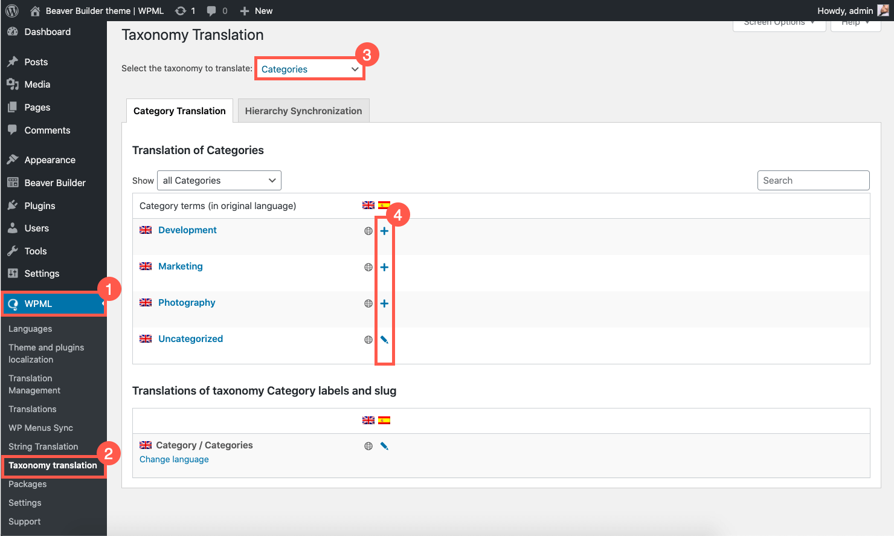Edit Spanish translation of Uncategorized
Image resolution: width=894 pixels, height=536 pixels.
[384, 340]
